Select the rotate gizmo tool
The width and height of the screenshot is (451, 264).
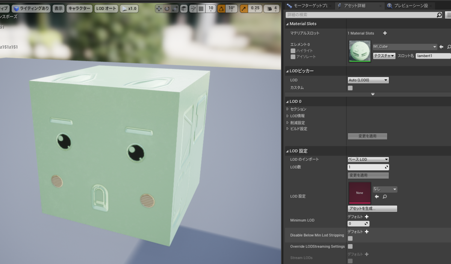click(x=167, y=8)
